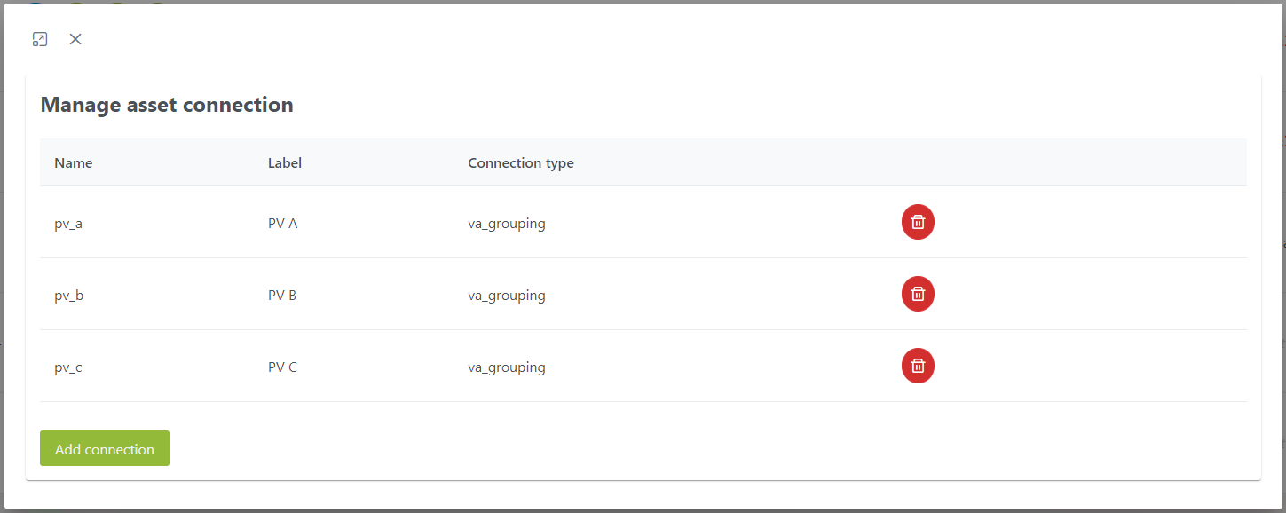The image size is (1286, 513).
Task: Click the Manage asset connection heading
Action: pos(167,105)
